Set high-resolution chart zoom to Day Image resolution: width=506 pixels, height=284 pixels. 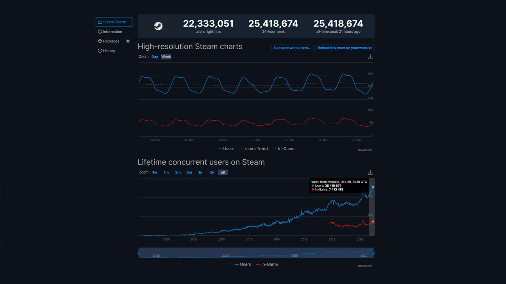155,57
